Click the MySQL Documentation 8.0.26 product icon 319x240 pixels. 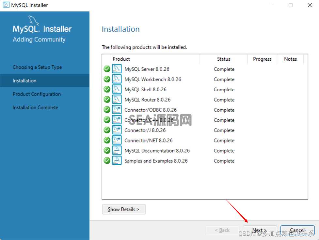117,150
